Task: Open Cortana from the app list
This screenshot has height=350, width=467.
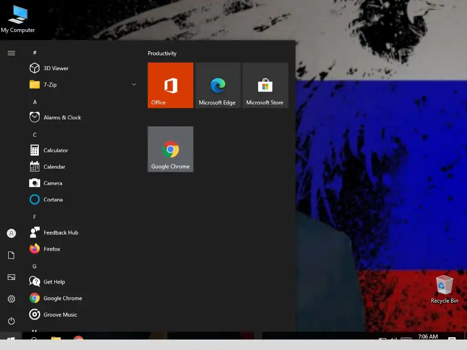Action: tap(83, 200)
